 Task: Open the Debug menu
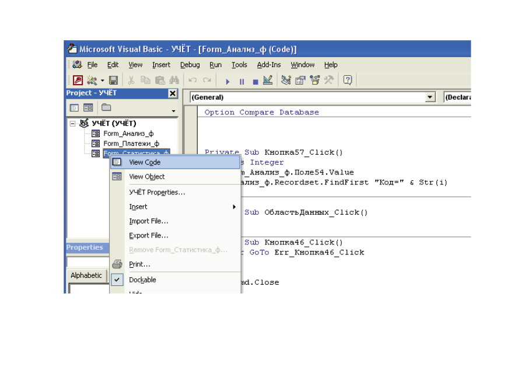pos(190,65)
